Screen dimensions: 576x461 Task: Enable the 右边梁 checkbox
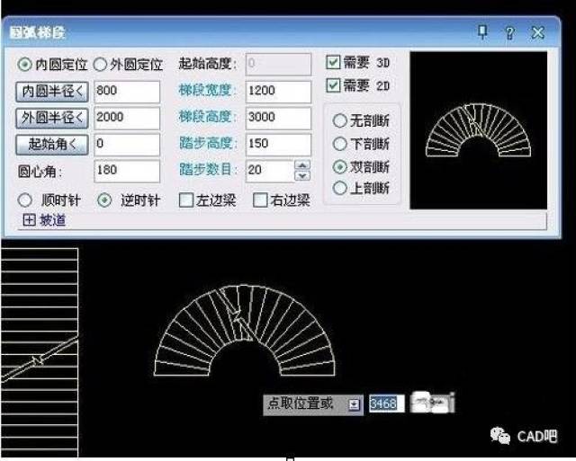coord(260,200)
